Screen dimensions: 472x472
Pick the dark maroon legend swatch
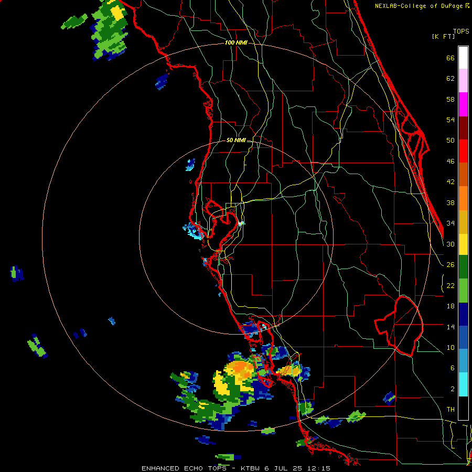463,127
